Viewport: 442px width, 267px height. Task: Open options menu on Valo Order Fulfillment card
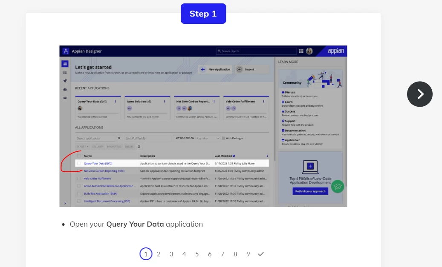pyautogui.click(x=263, y=102)
